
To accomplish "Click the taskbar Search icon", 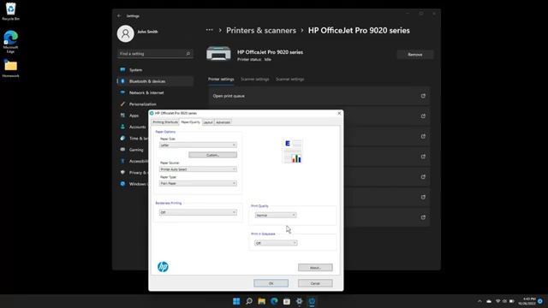I will click(x=249, y=301).
